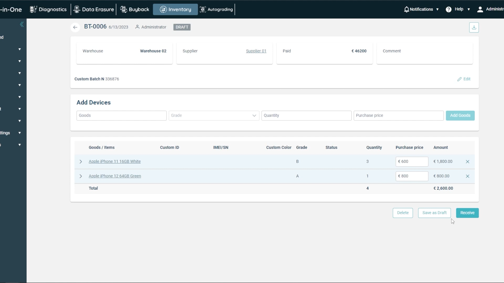
Task: Expand the first sidebar menu arrow
Action: coord(19,49)
